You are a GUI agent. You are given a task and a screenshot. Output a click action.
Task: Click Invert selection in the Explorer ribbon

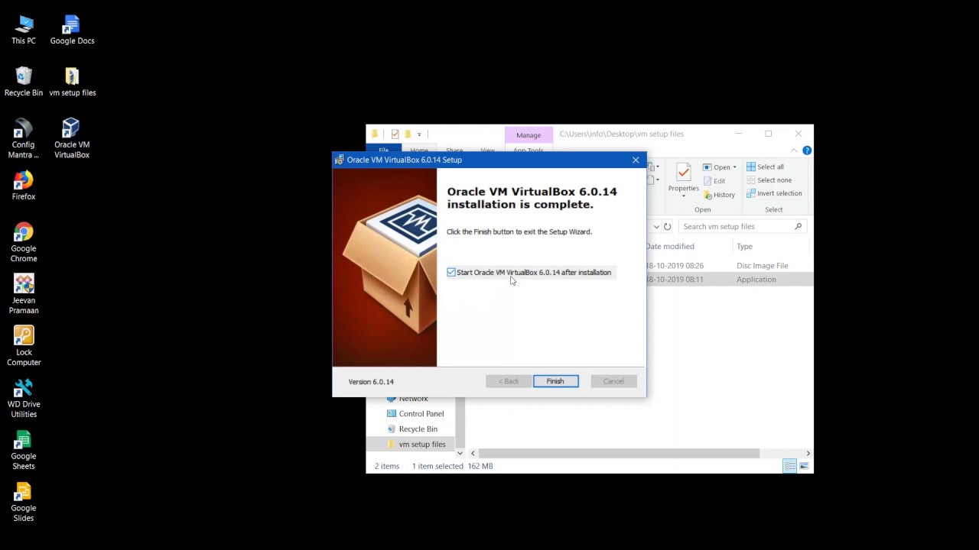pos(774,193)
